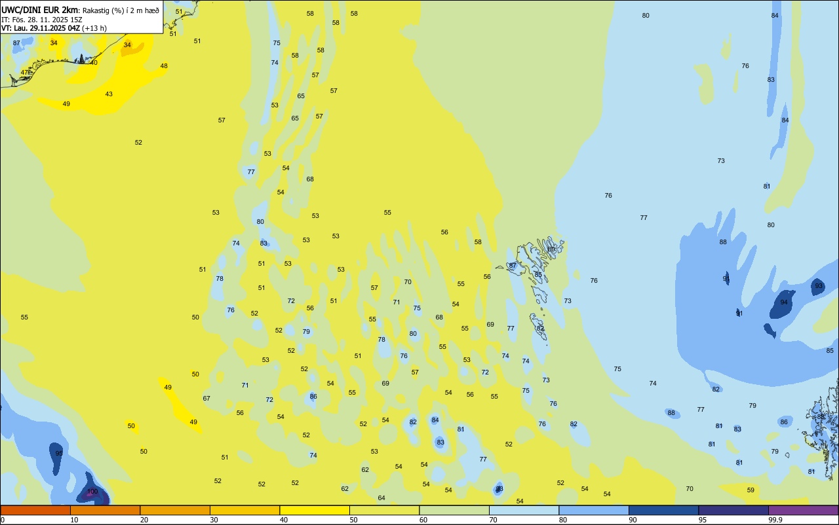
Task: Select the medium blue 80–90 legend swatch
Action: (x=594, y=510)
